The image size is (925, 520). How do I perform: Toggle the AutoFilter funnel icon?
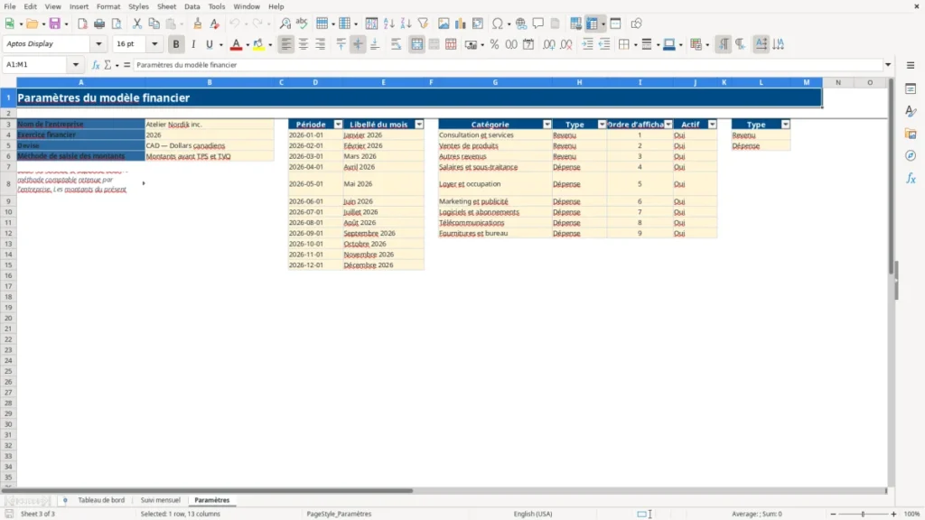coord(423,23)
